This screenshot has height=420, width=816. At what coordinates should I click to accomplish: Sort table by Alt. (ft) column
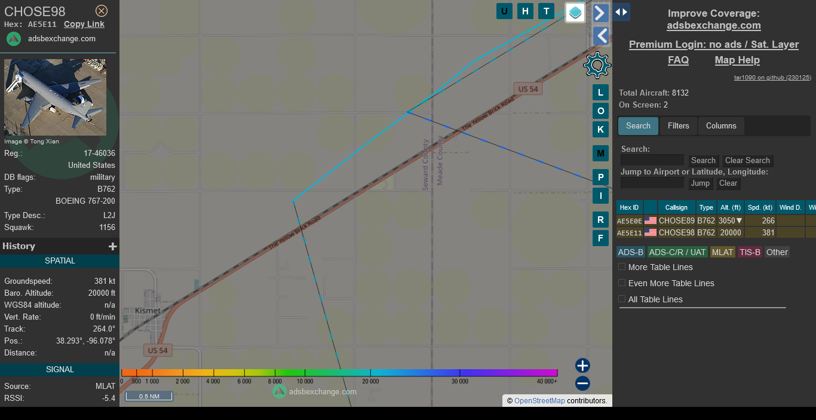click(x=730, y=207)
